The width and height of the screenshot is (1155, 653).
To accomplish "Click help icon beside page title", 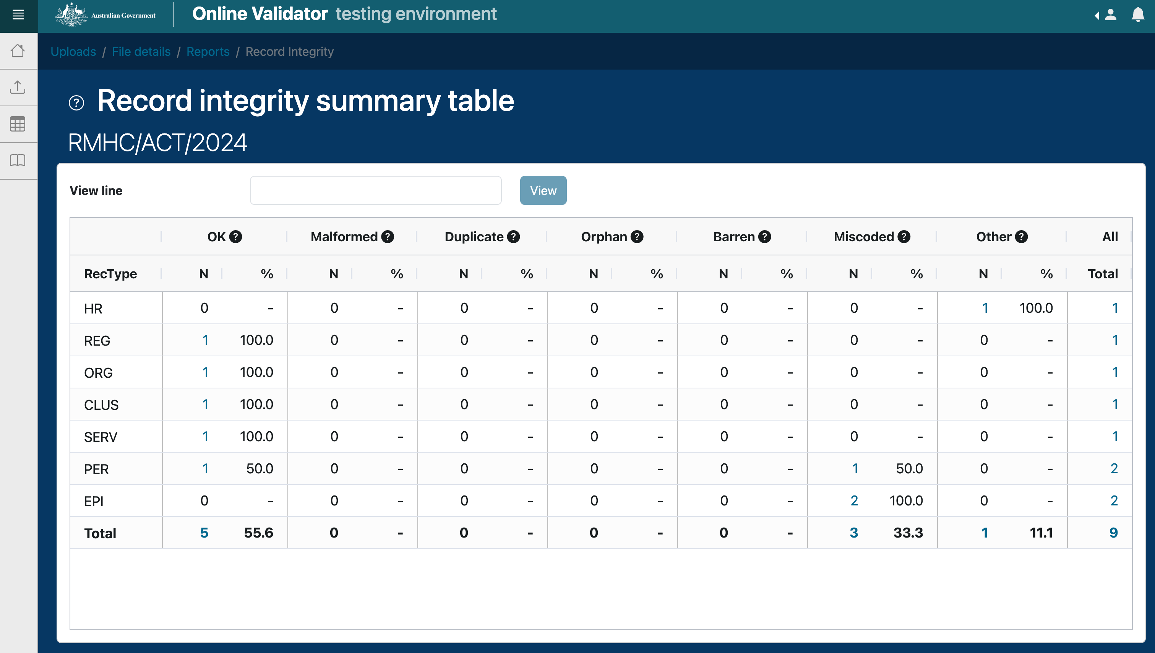I will click(x=76, y=103).
